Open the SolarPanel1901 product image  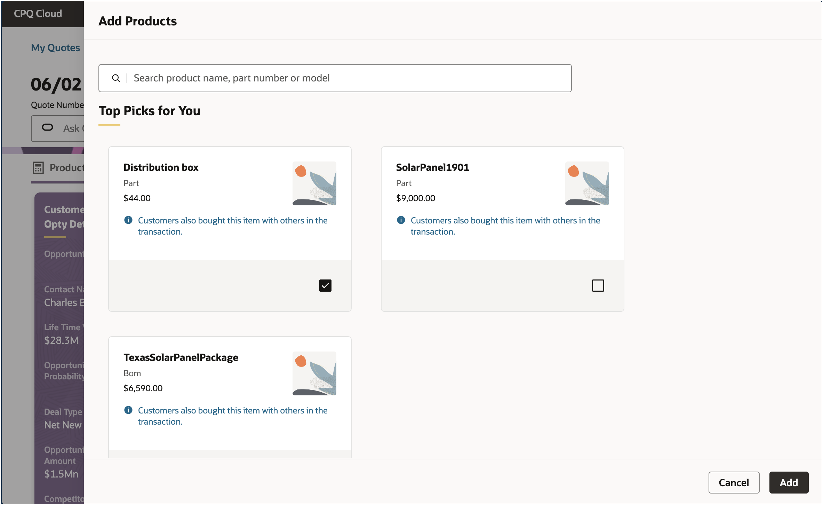click(587, 183)
